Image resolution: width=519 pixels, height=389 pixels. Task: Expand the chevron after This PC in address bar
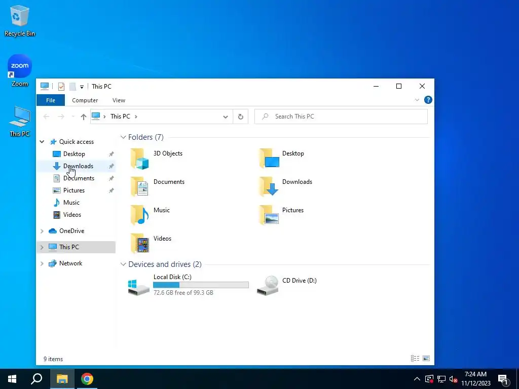(x=136, y=116)
